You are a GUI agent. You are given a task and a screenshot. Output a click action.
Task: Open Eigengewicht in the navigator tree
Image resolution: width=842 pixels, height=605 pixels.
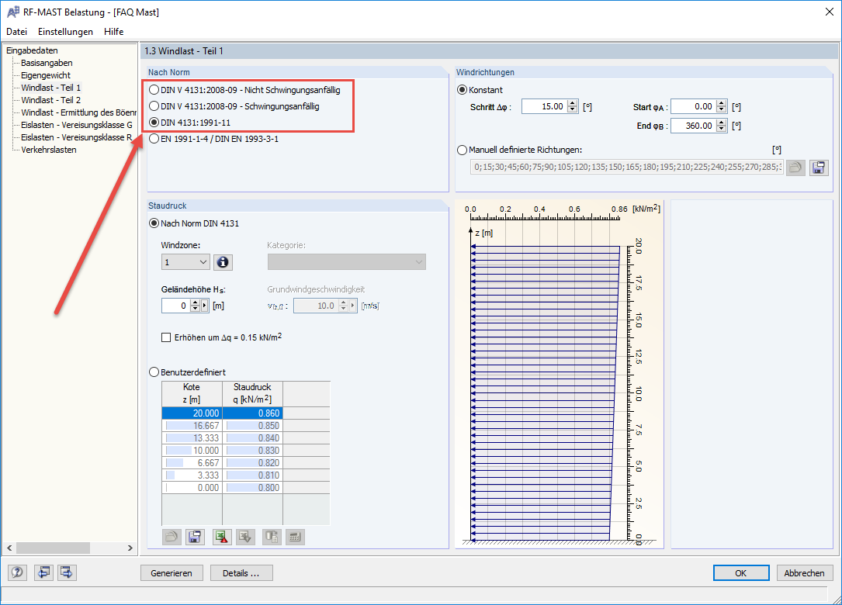(x=46, y=75)
